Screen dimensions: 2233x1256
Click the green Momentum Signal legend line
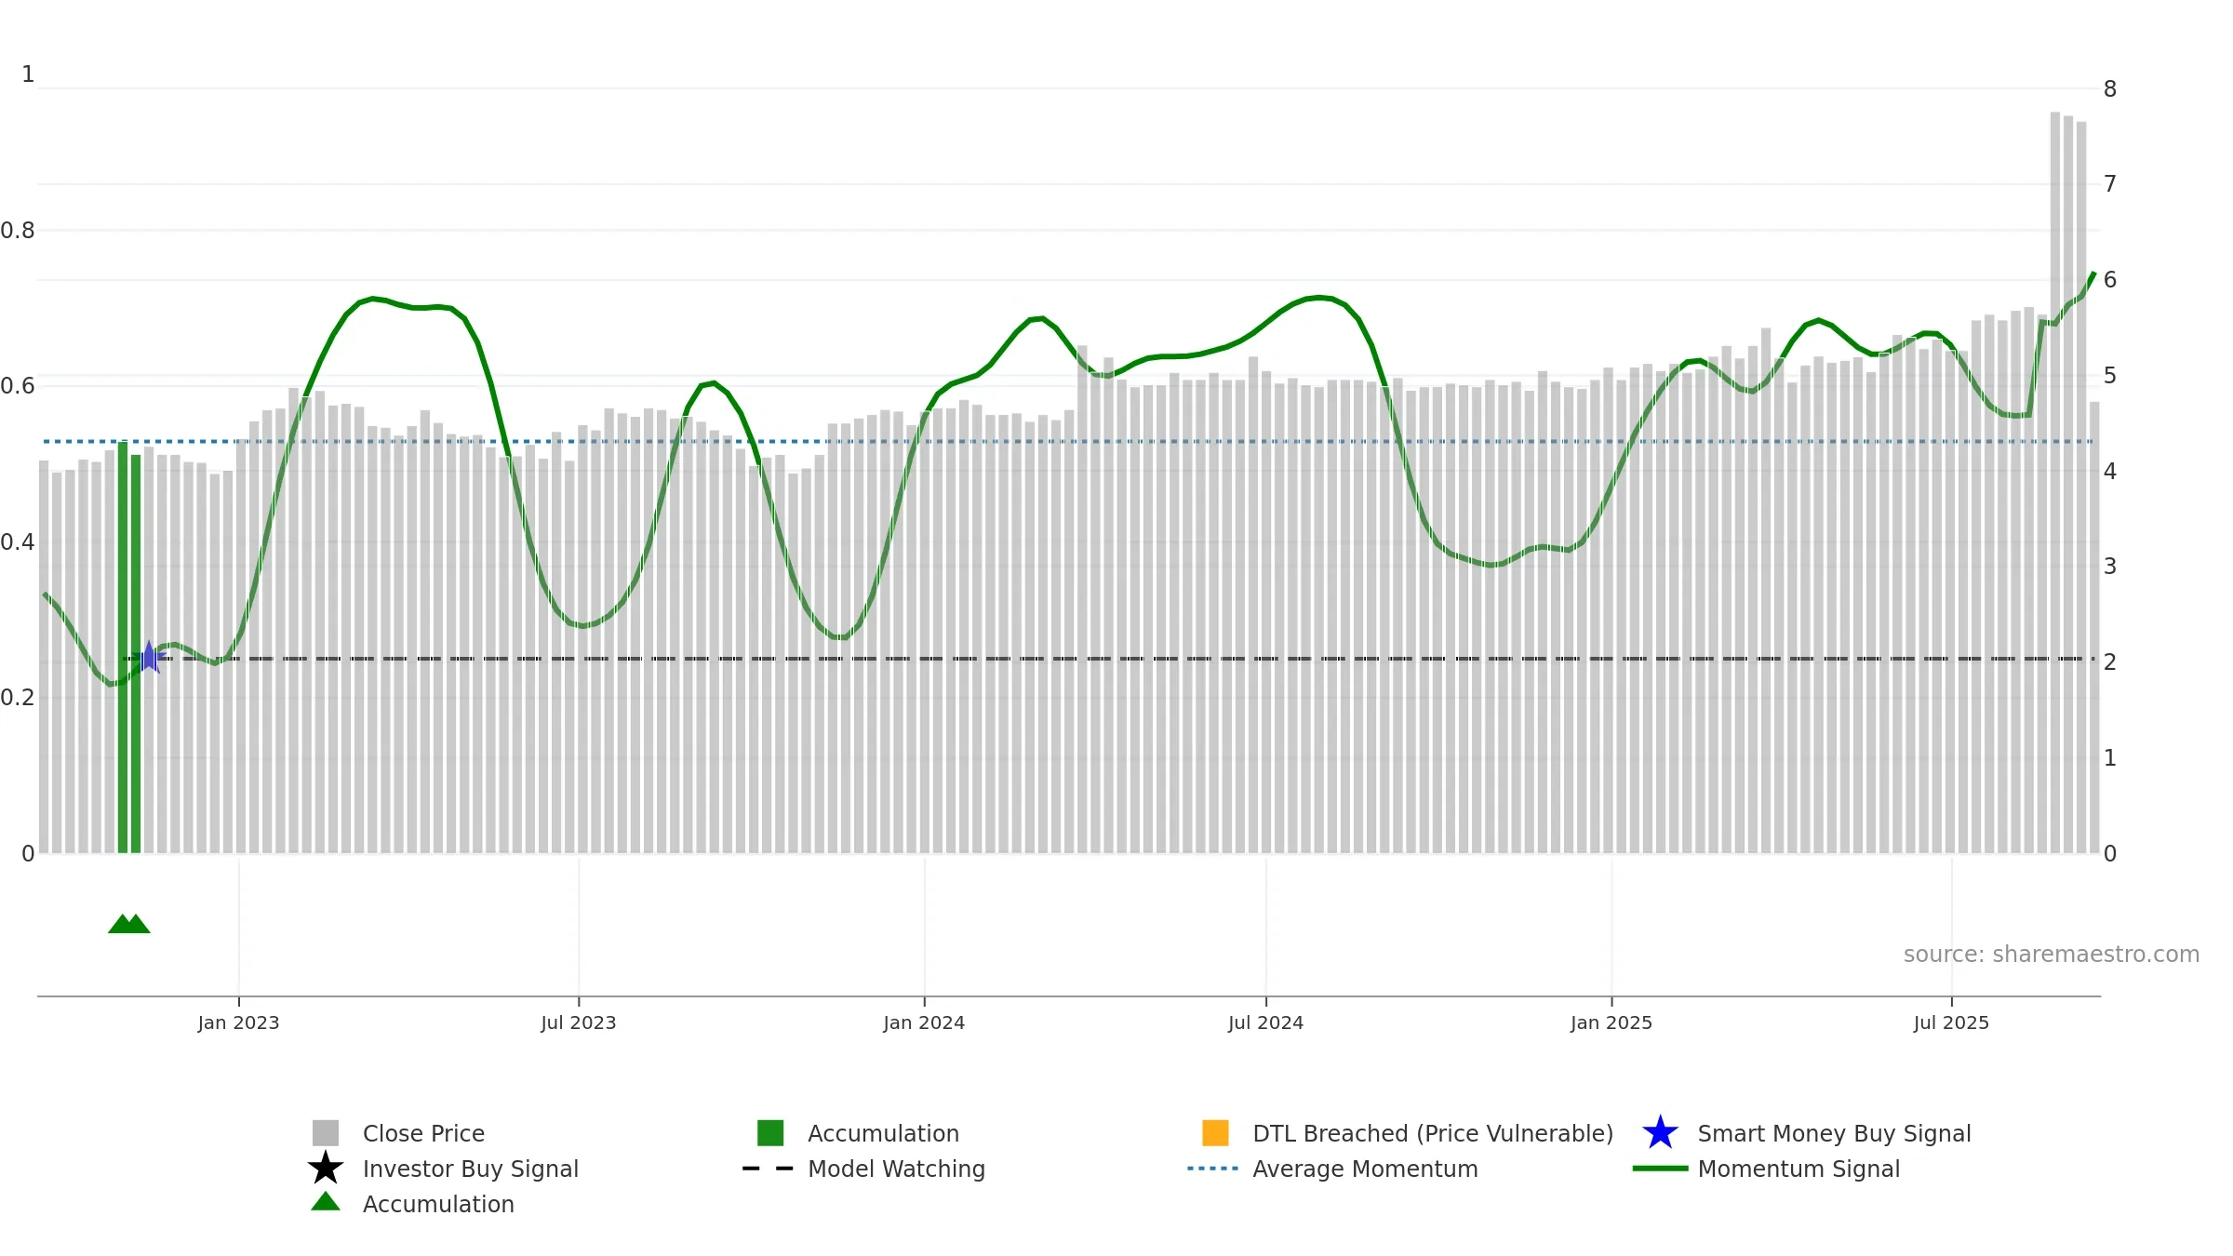(x=1660, y=1168)
